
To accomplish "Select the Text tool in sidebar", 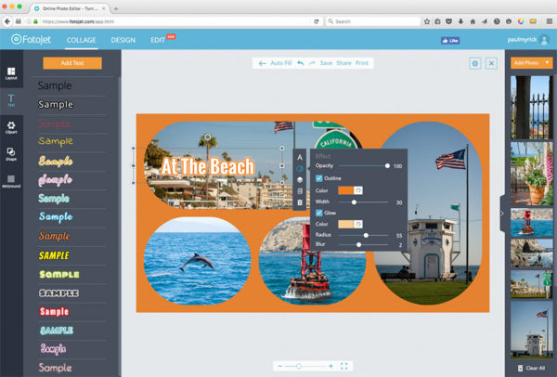I will [11, 100].
